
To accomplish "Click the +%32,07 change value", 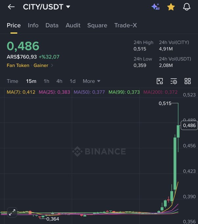I will click(x=49, y=57).
